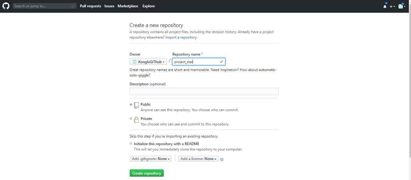Go to Pull requests in navbar

[x=90, y=6]
